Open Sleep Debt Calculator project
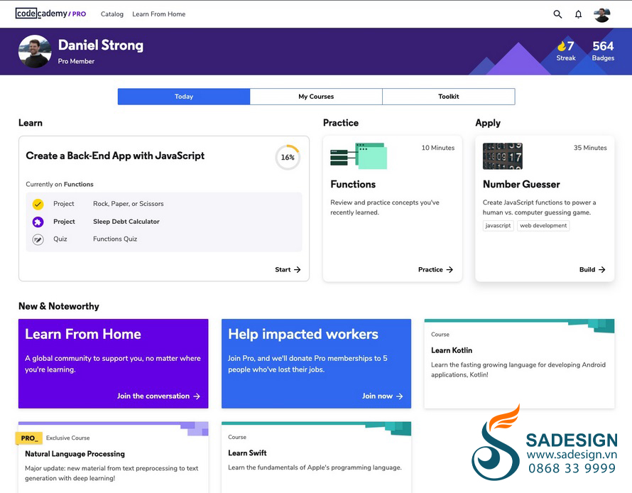 point(126,222)
